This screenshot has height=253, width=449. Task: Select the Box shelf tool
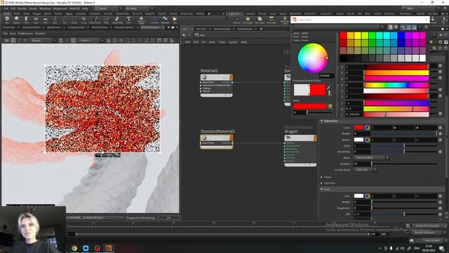click(x=7, y=20)
